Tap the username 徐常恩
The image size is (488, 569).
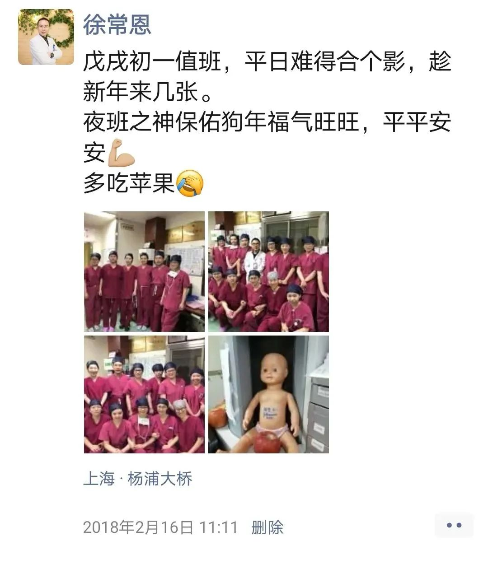[x=117, y=24]
